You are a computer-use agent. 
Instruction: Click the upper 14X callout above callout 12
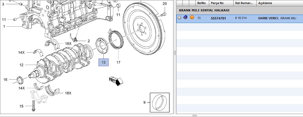pyautogui.click(x=21, y=52)
